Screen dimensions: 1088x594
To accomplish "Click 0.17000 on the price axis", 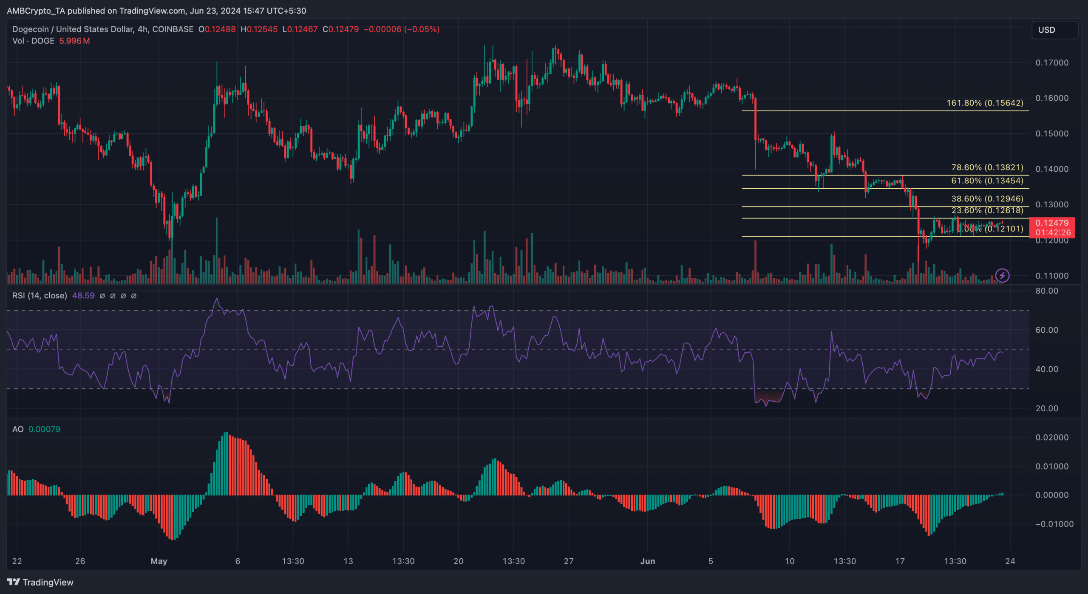I will pyautogui.click(x=1052, y=62).
